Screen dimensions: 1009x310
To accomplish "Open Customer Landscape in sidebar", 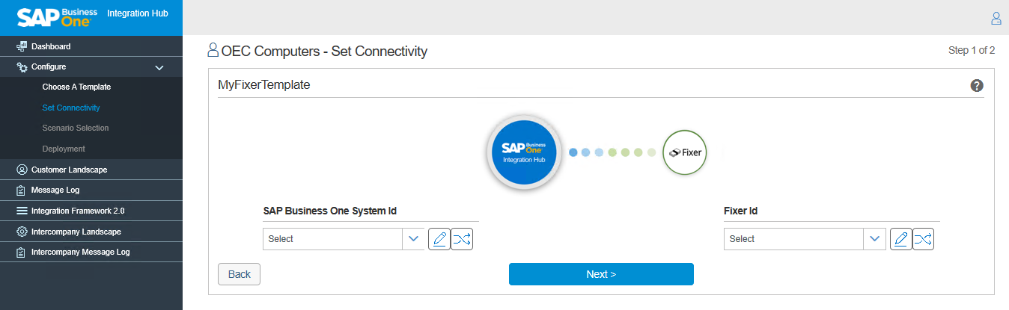I will pos(69,170).
